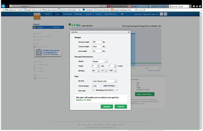Viewport: 203px width, 131px height.
Task: Open Apps & Devices menu item
Action: coord(111,14)
